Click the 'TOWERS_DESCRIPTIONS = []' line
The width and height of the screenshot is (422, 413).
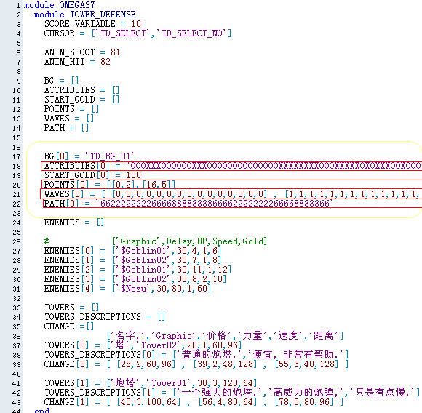point(105,317)
